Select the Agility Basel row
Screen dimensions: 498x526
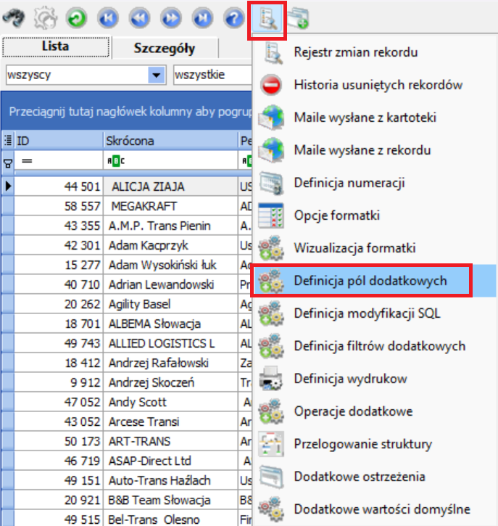tap(127, 304)
